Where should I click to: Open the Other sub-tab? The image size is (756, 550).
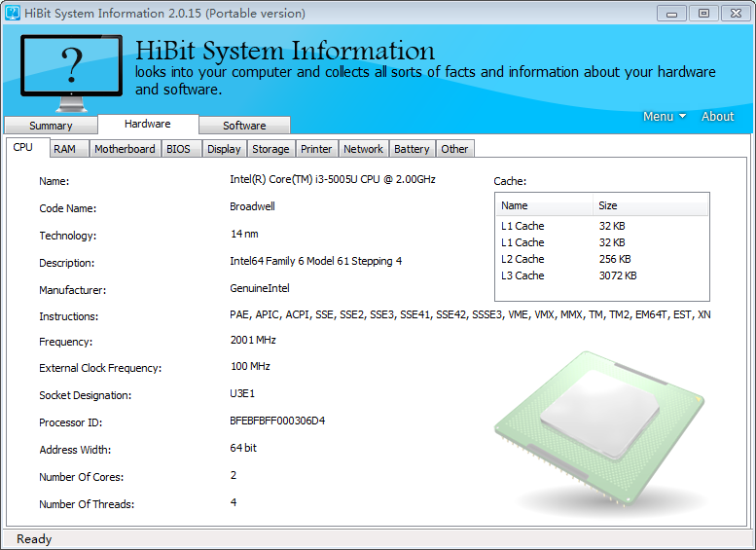tap(454, 149)
